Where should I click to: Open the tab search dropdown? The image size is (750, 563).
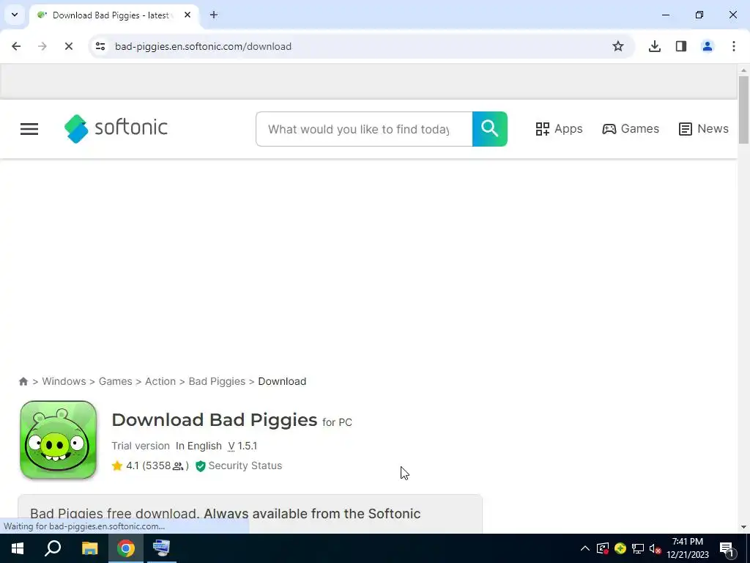click(15, 15)
